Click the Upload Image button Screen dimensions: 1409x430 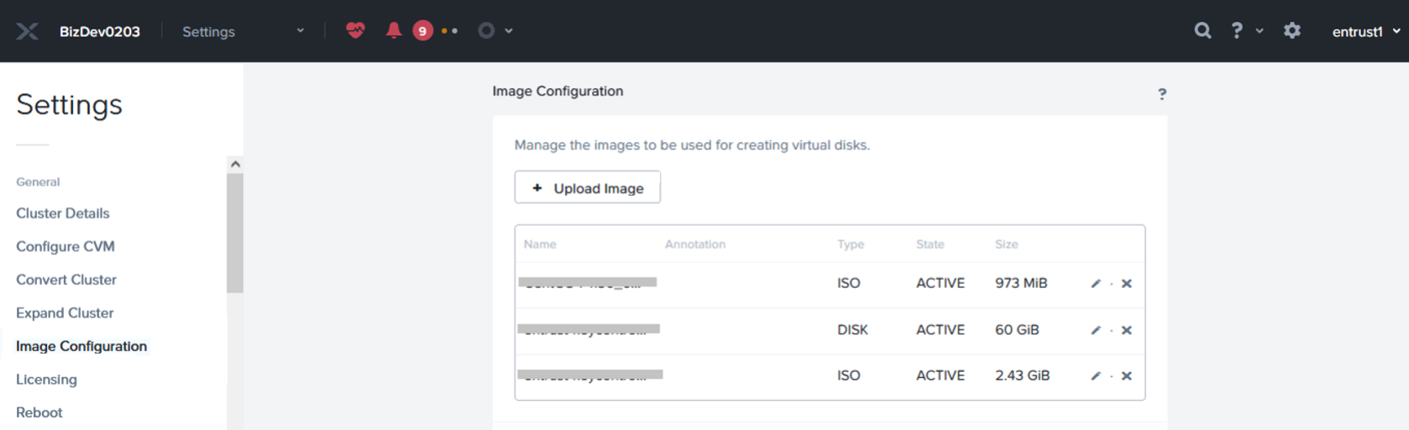click(587, 187)
